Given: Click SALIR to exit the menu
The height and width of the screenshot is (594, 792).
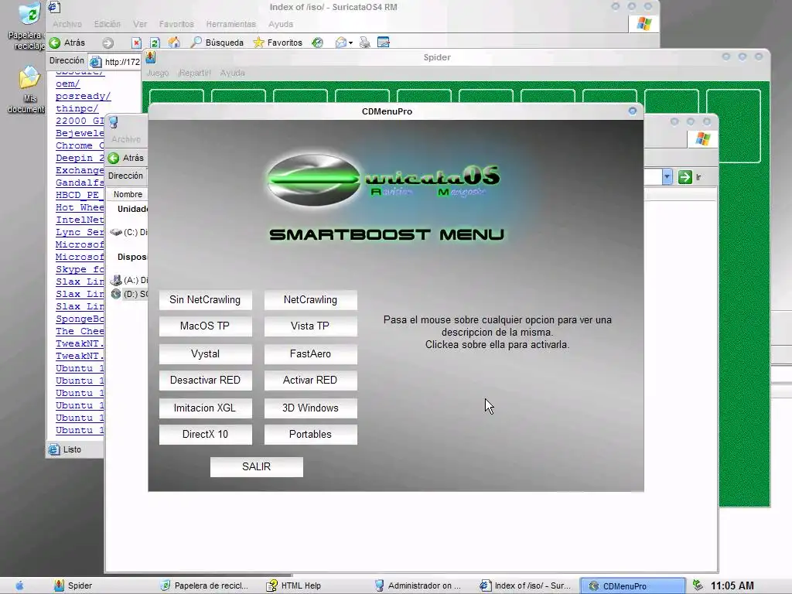Looking at the screenshot, I should click(257, 466).
